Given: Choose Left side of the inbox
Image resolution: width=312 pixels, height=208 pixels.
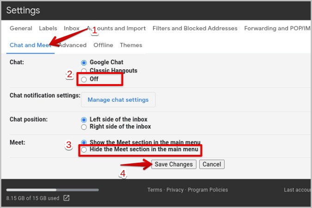Looking at the screenshot, I should [x=84, y=120].
